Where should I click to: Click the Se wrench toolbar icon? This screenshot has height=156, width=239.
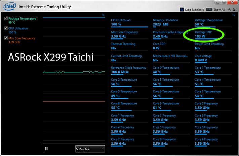tap(230, 10)
